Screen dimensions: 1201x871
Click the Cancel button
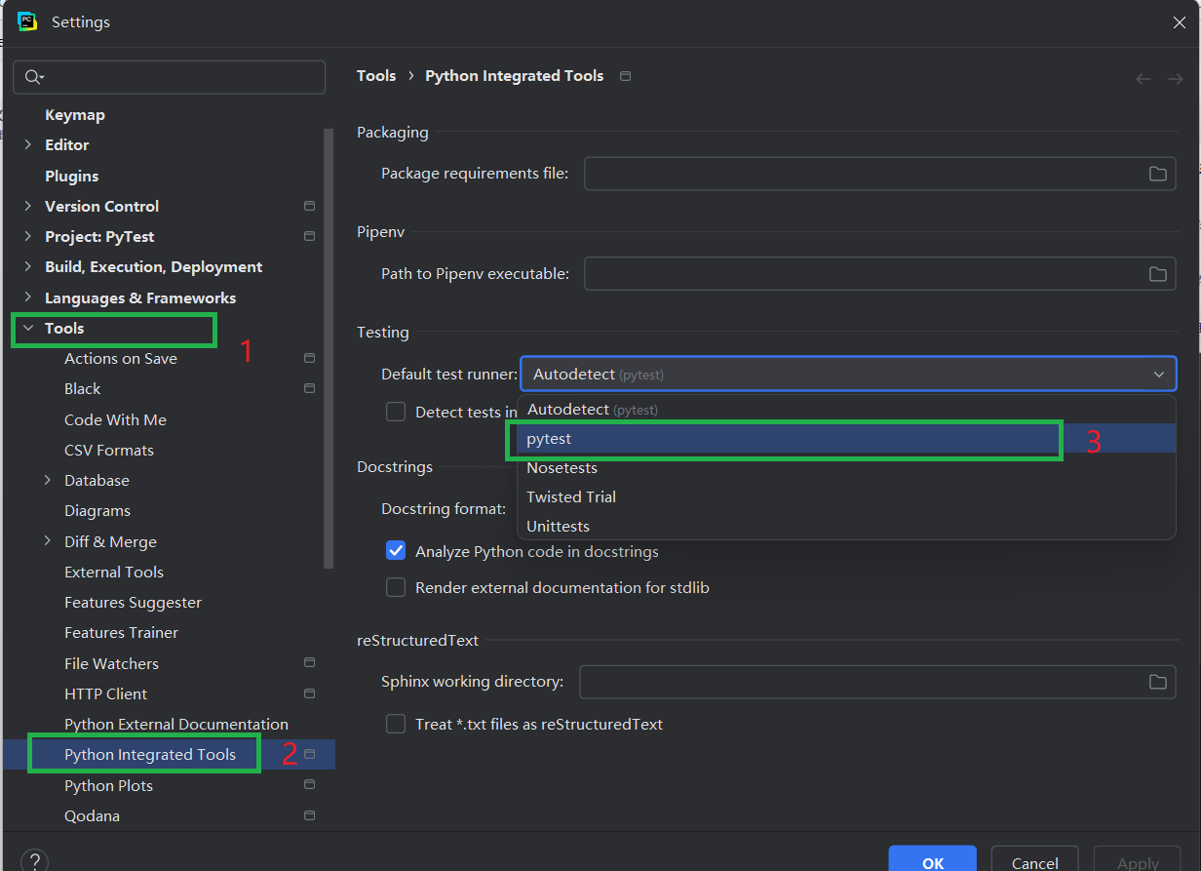coord(1035,860)
